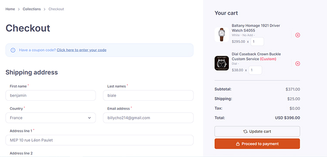Image resolution: width=327 pixels, height=157 pixels.
Task: Open Collections breadcrumb link
Action: (32, 9)
